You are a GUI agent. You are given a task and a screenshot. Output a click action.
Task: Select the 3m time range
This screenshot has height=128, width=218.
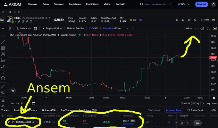coord(12,104)
